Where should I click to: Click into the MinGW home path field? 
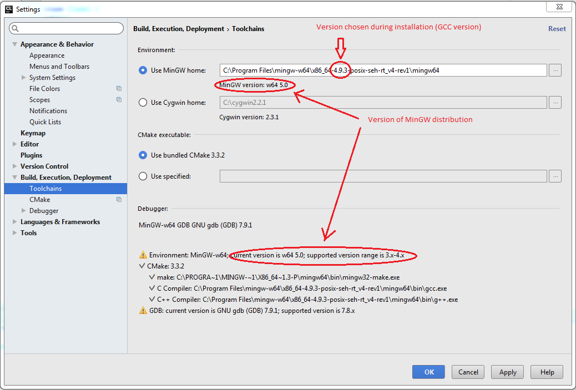(383, 70)
